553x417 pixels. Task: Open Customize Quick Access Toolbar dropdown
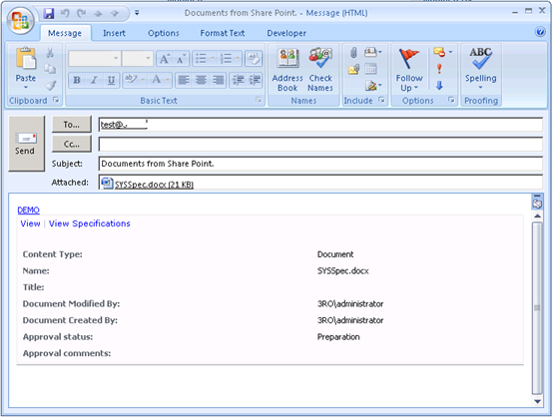(137, 13)
